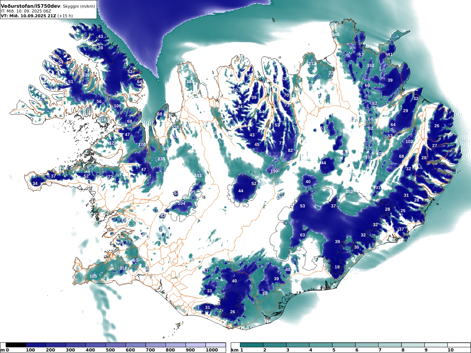The width and height of the screenshot is (471, 353).
Task: Pick the dark teal swatch between 1 and 2 km
Action: tap(252, 345)
